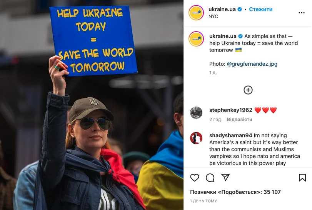Open stephenkey1962 username link
The width and height of the screenshot is (312, 210).
click(x=230, y=110)
